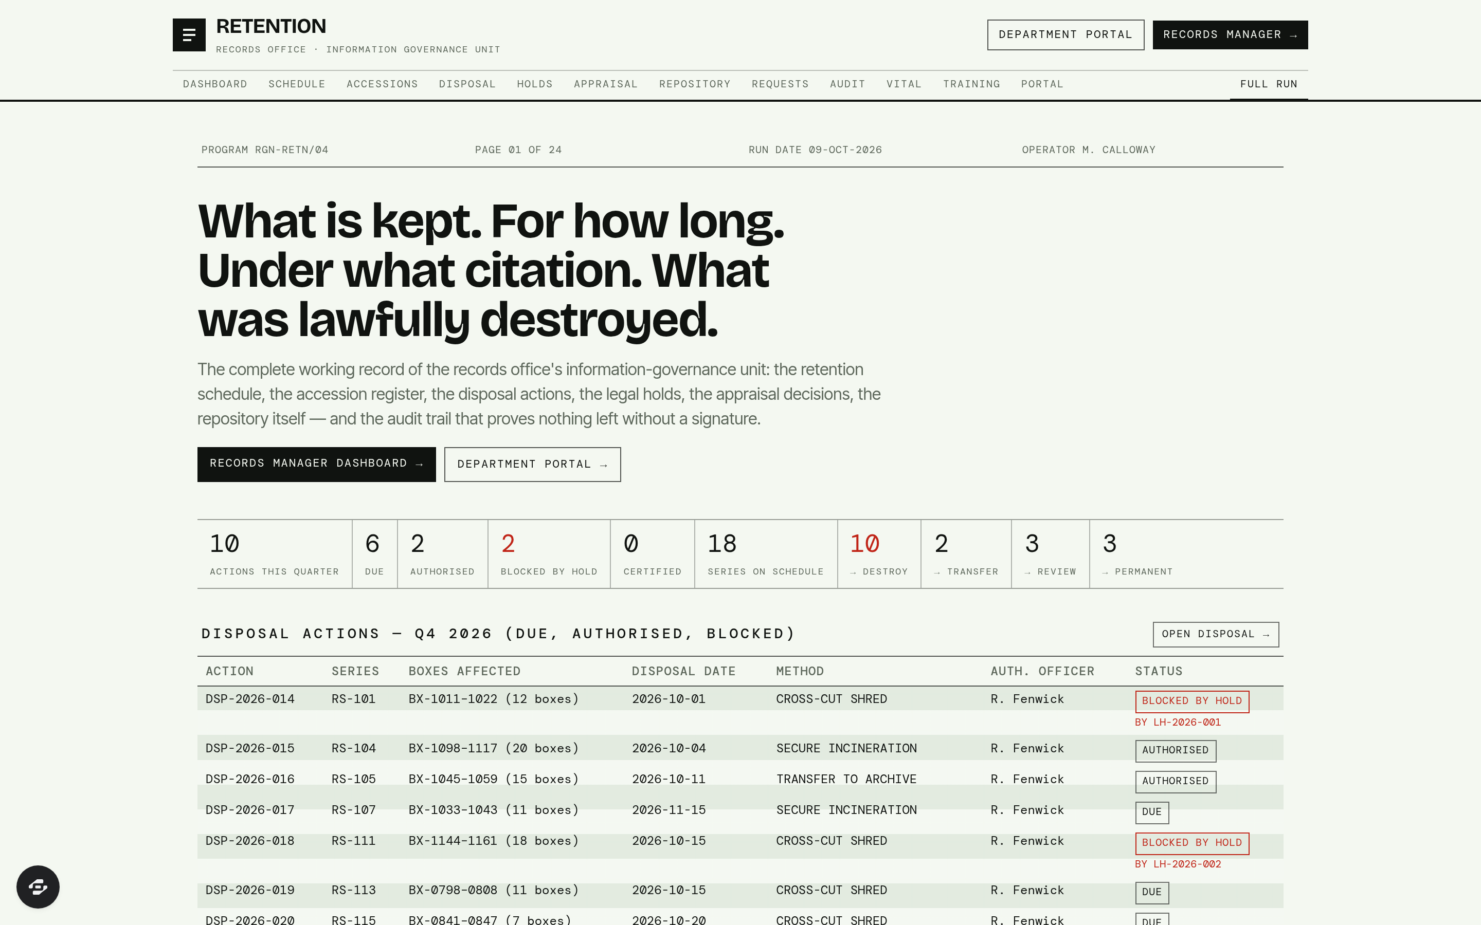Switch to the Schedule tab
Viewport: 1481px width, 925px height.
297,84
